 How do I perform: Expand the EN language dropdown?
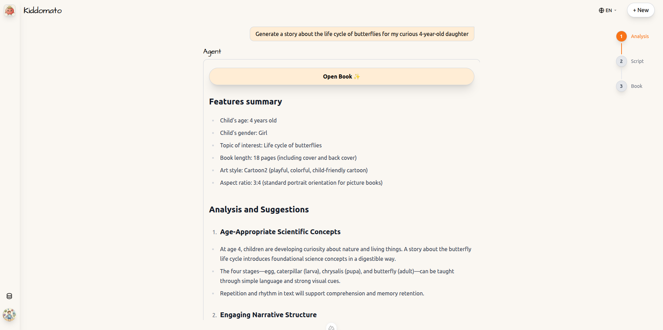coord(608,10)
